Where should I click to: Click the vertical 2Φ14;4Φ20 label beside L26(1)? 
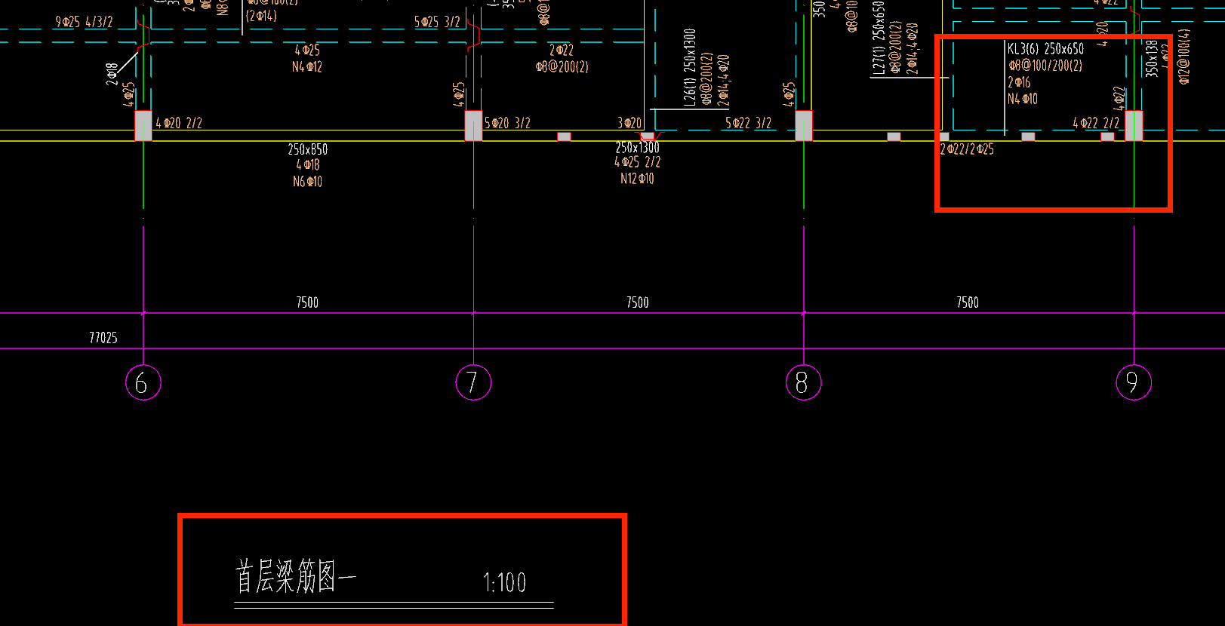click(723, 80)
